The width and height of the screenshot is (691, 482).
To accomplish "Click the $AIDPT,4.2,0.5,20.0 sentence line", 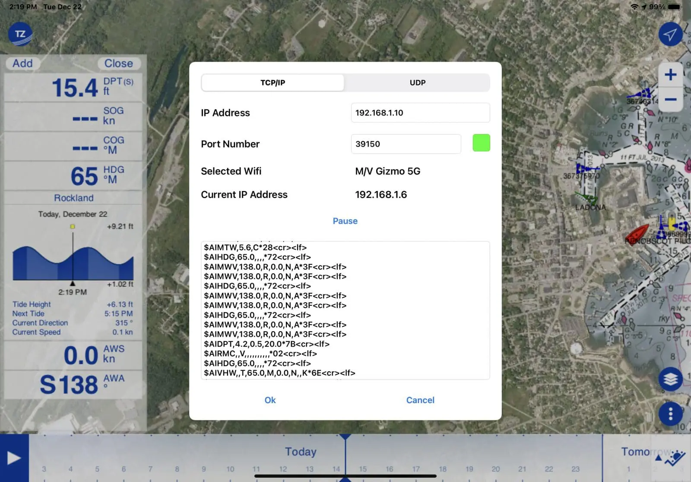I will (266, 344).
